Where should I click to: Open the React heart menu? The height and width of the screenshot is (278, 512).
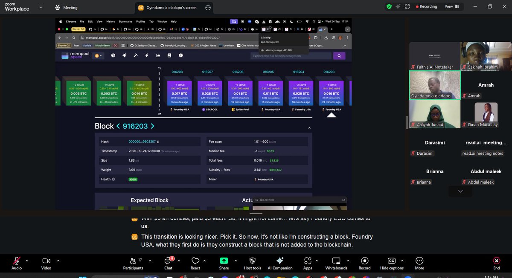[x=195, y=263]
